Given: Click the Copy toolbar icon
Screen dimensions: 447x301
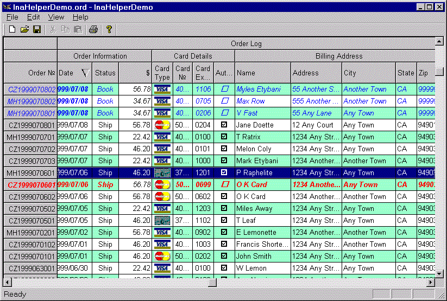Looking at the screenshot, I should (66, 29).
